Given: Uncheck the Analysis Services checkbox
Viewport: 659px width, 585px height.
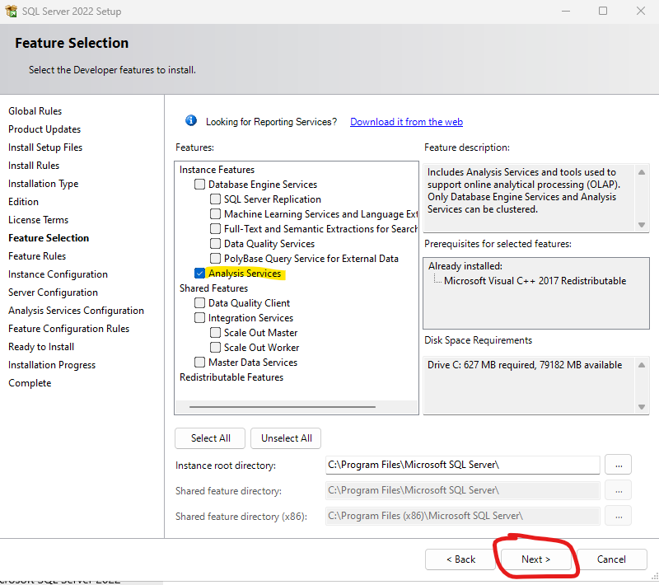Looking at the screenshot, I should point(199,274).
